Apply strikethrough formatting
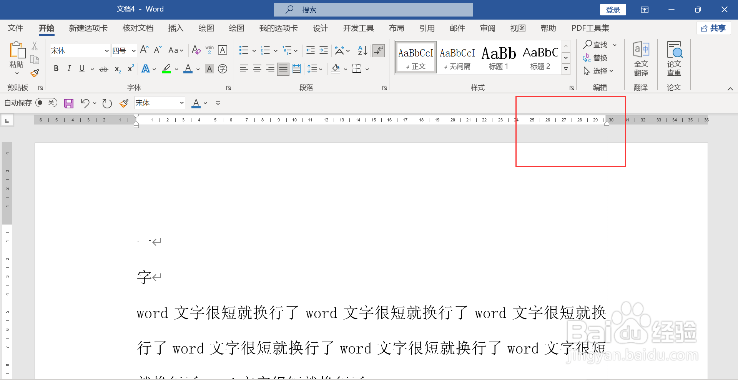 (104, 69)
